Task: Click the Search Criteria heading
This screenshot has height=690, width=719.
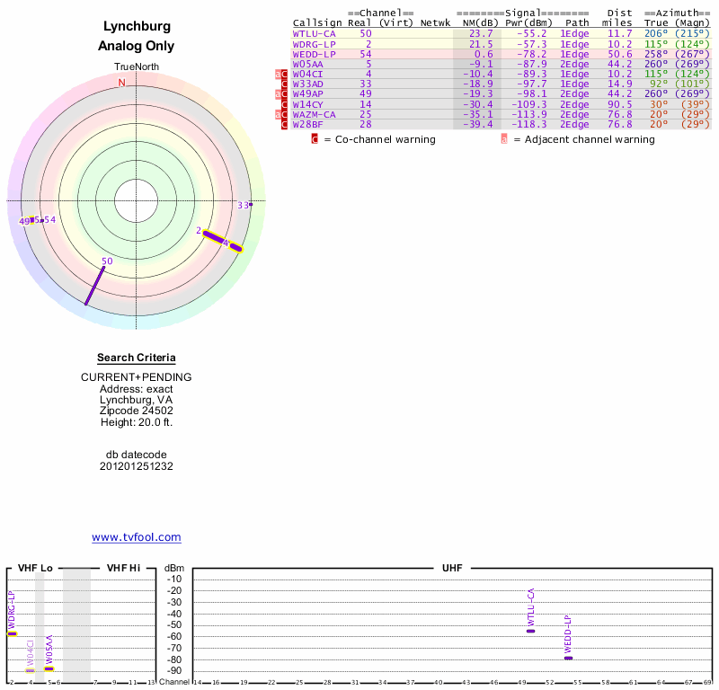Action: [x=137, y=358]
